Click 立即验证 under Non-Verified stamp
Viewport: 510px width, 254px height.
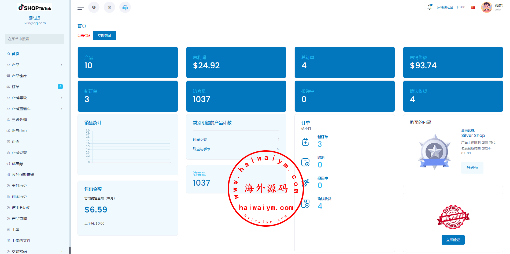tap(453, 240)
